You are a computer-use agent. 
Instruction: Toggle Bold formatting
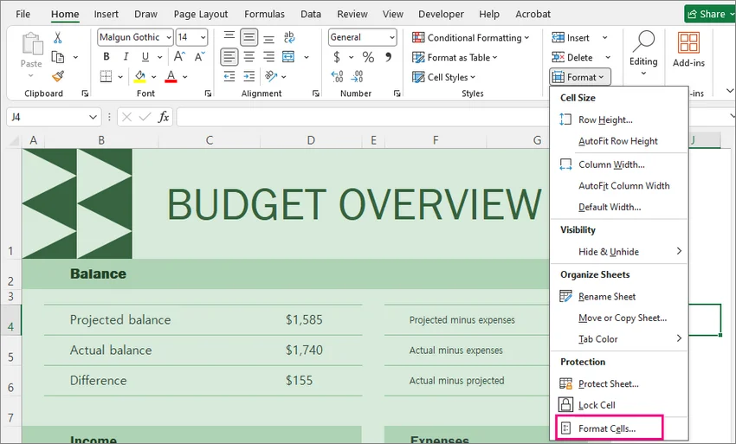click(107, 57)
